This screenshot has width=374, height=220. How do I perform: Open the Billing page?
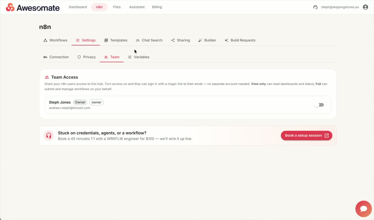pos(157,7)
